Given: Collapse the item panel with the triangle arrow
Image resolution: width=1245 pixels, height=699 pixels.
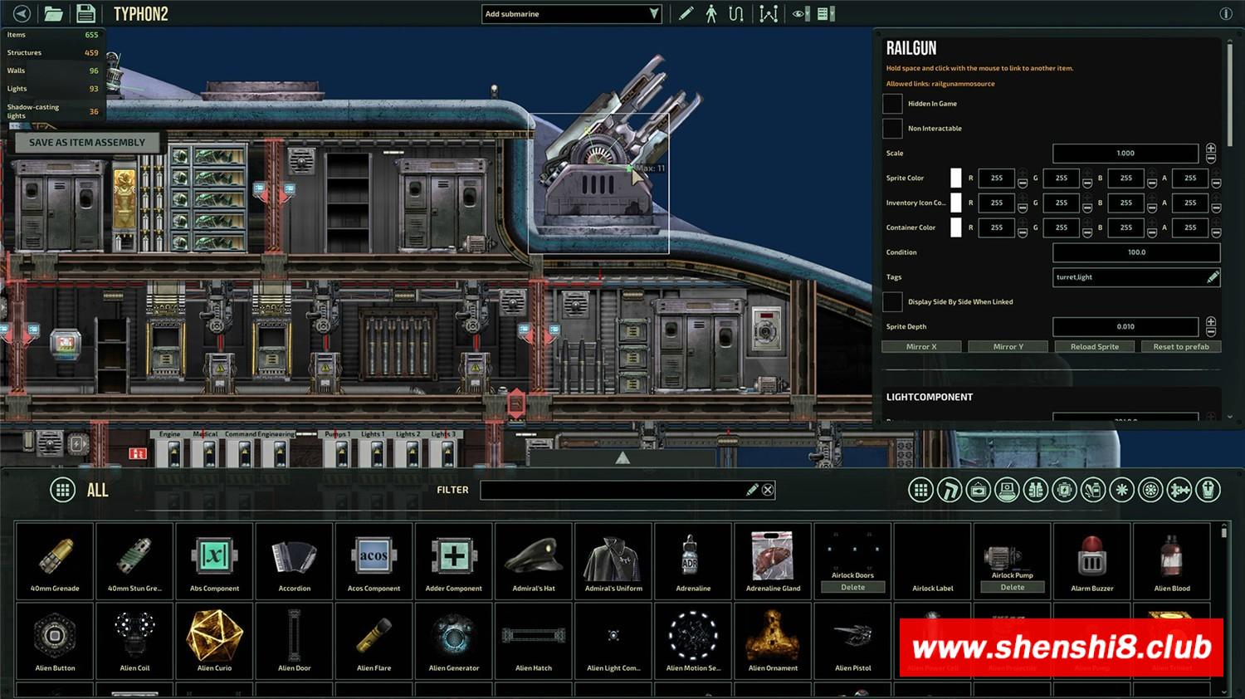Looking at the screenshot, I should (622, 457).
